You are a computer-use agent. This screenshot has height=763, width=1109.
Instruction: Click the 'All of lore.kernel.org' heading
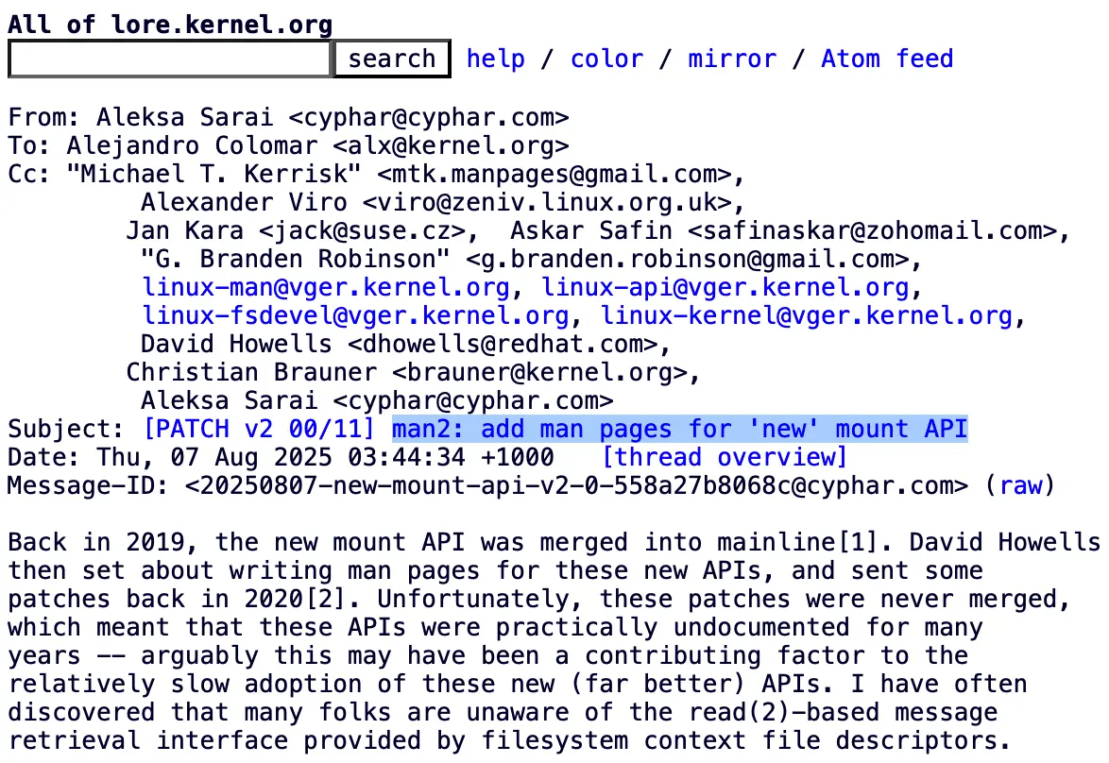pyautogui.click(x=170, y=25)
